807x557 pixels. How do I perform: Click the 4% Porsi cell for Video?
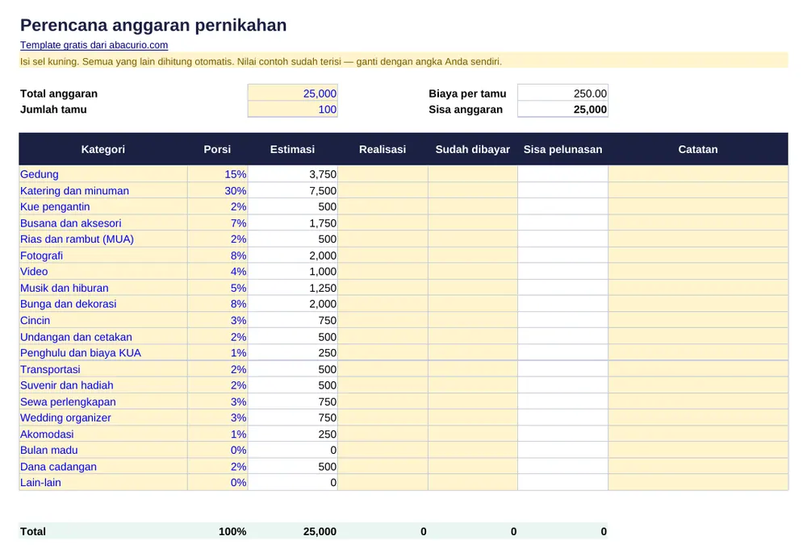[x=217, y=272]
